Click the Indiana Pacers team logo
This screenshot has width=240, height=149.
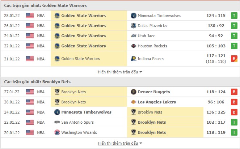[x=133, y=59]
